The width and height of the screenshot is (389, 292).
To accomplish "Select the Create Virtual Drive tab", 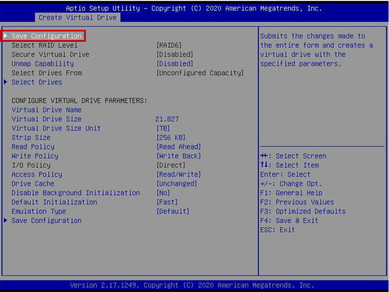I will pyautogui.click(x=77, y=18).
